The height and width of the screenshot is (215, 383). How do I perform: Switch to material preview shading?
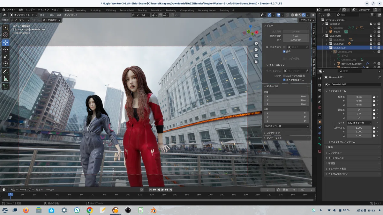click(300, 15)
